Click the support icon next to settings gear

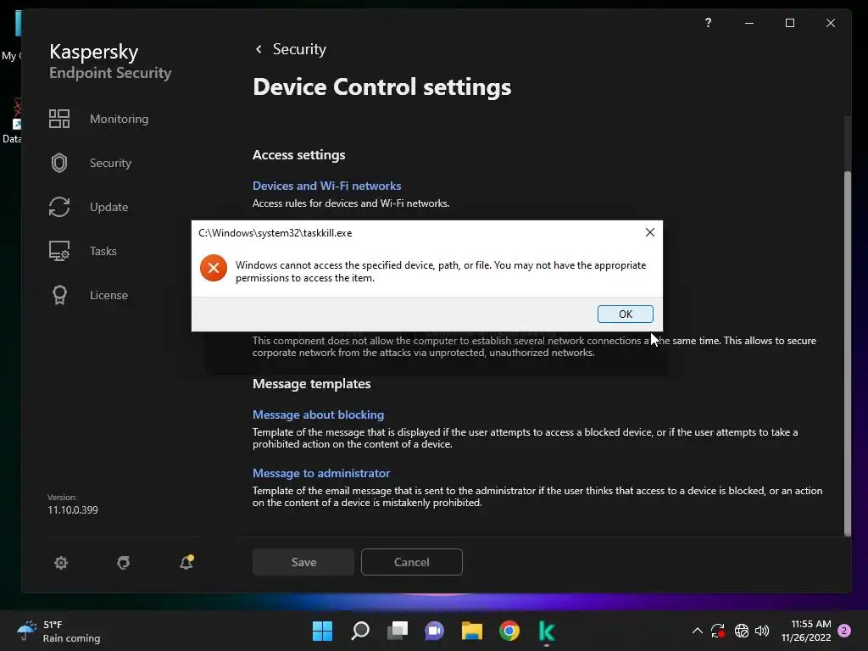click(124, 563)
